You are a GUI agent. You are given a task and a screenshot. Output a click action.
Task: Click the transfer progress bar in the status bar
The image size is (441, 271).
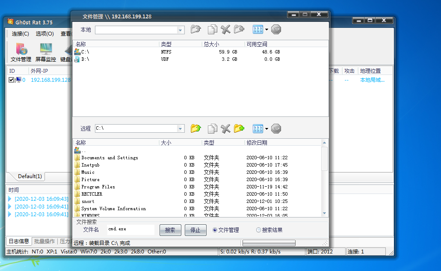[269, 243]
